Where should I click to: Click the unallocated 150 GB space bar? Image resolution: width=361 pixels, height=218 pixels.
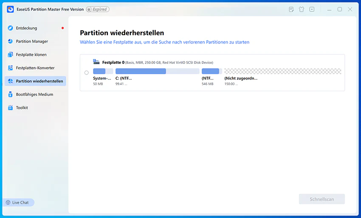point(283,71)
